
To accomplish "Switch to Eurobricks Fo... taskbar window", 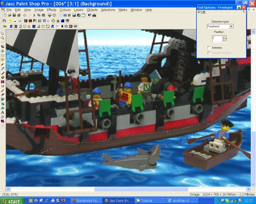I will (x=86, y=201).
